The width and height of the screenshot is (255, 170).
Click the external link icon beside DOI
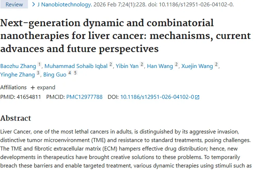tap(197, 97)
